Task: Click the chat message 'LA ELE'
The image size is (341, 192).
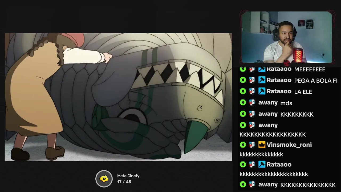Action: coord(303,92)
